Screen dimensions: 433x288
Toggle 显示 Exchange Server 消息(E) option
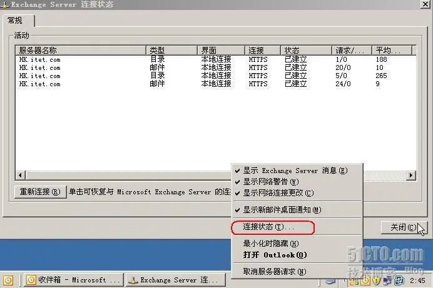297,171
